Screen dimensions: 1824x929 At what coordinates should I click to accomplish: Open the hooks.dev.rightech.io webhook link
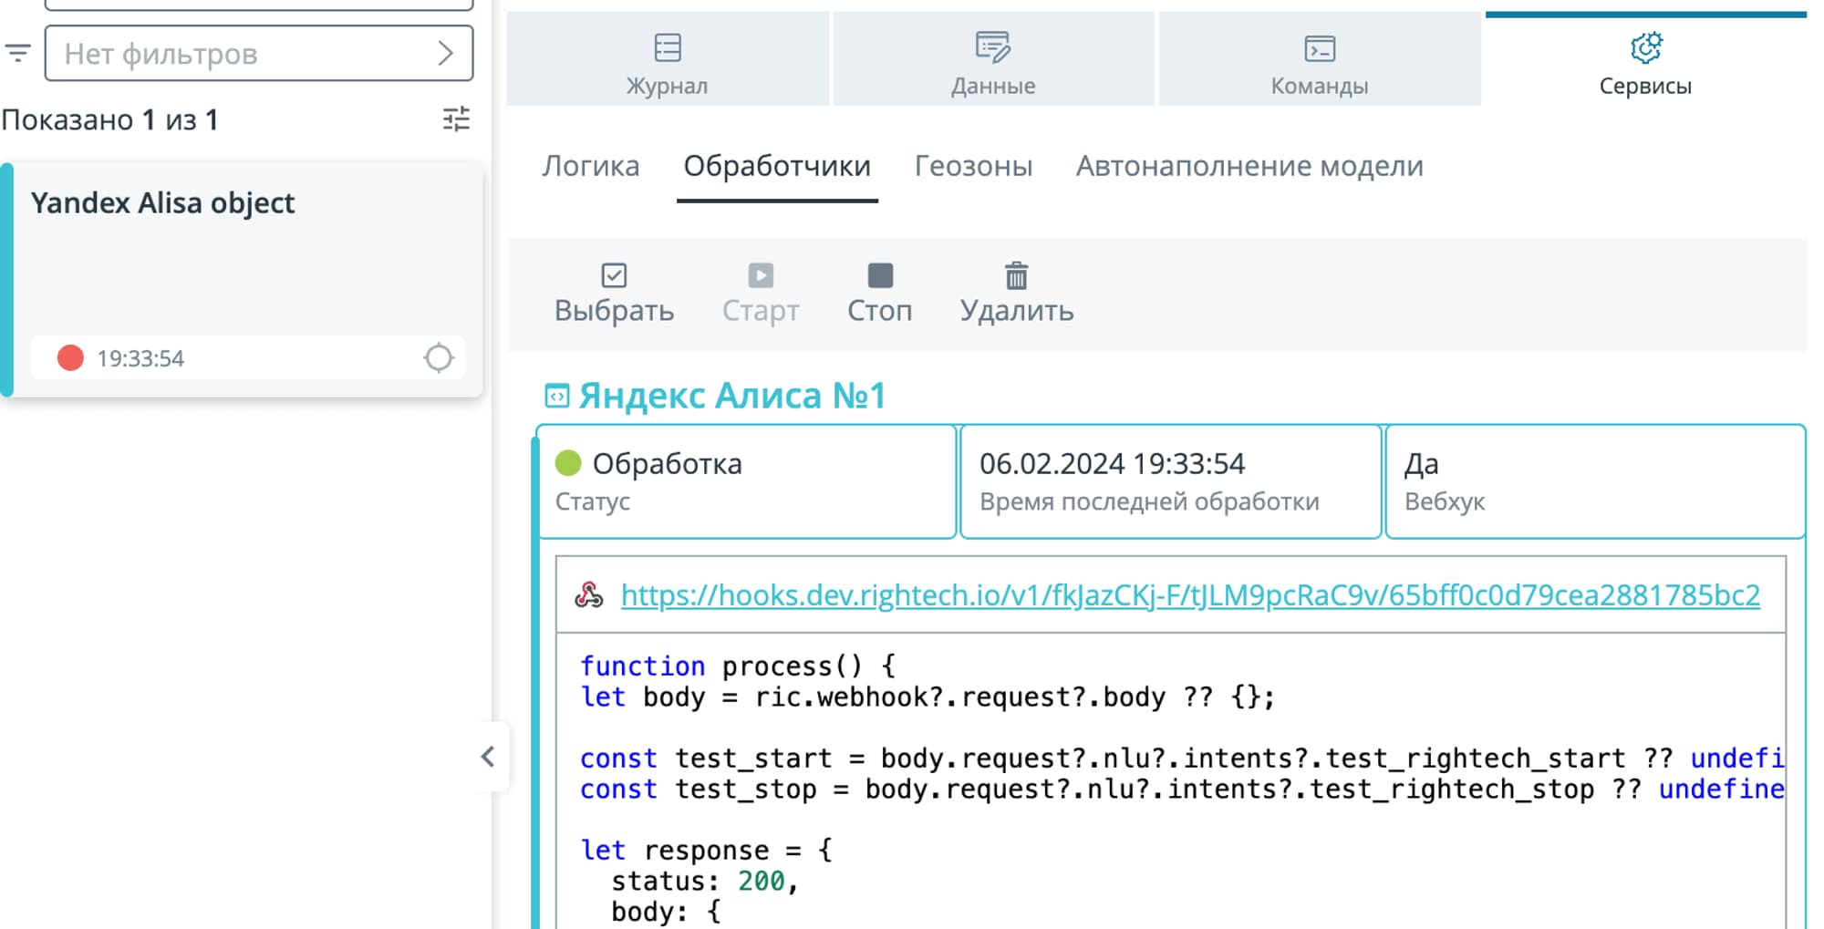click(x=1189, y=595)
